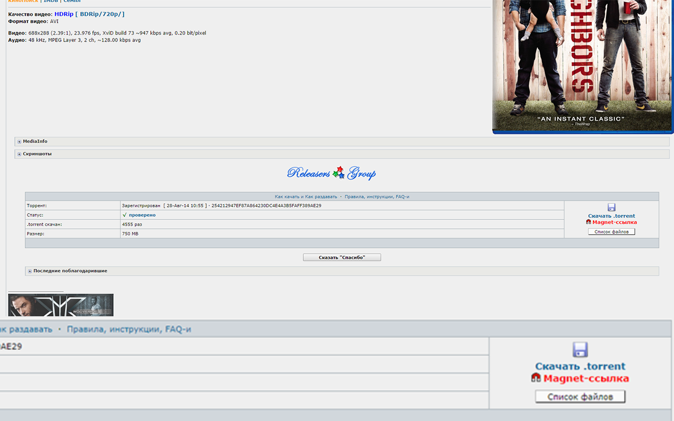The image size is (674, 421).
Task: Click the enlarged Список файлов button at bottom
Action: coord(580,397)
